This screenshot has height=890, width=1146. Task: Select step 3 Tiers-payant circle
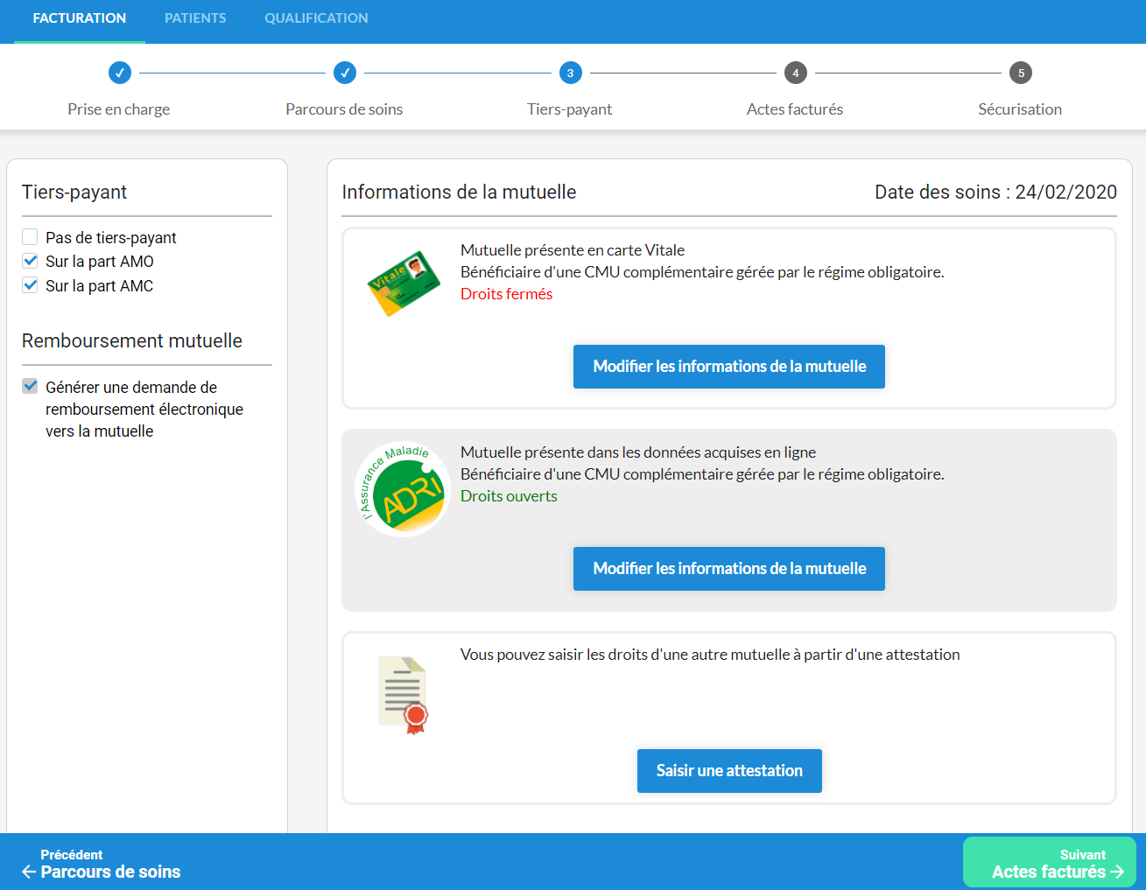[x=570, y=73]
